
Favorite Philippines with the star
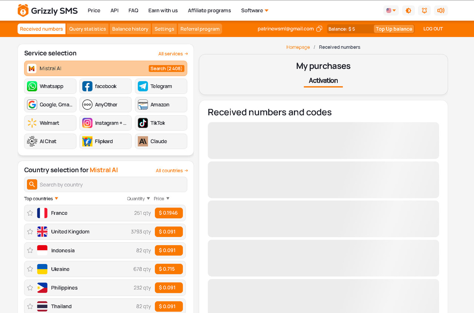pos(30,288)
